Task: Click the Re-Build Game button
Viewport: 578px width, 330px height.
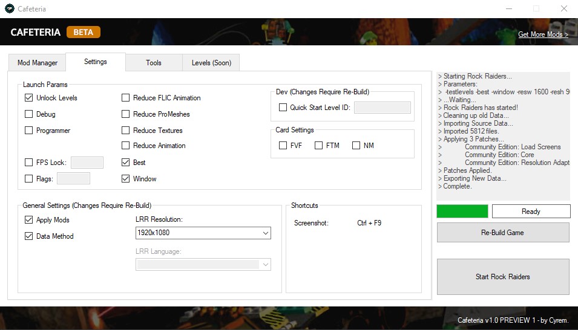Action: click(x=503, y=233)
